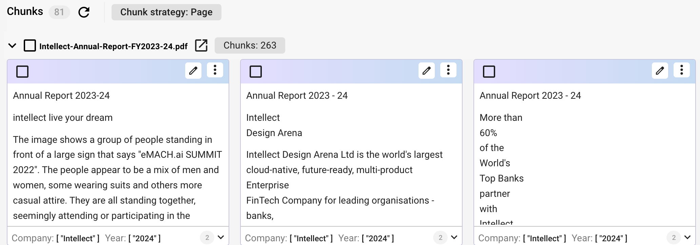This screenshot has height=245, width=700.
Task: Expand metadata of 'More than 60%' chunk
Action: 687,238
